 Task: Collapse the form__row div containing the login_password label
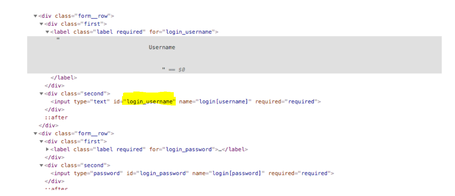coord(35,133)
